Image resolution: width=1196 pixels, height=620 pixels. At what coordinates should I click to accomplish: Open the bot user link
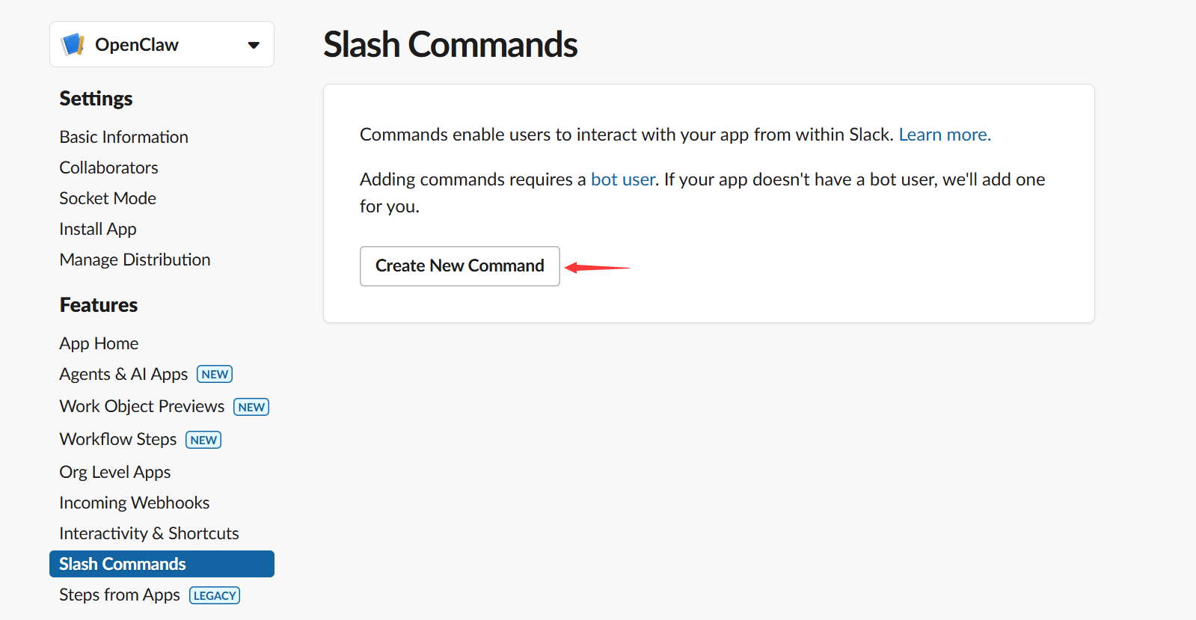click(623, 179)
